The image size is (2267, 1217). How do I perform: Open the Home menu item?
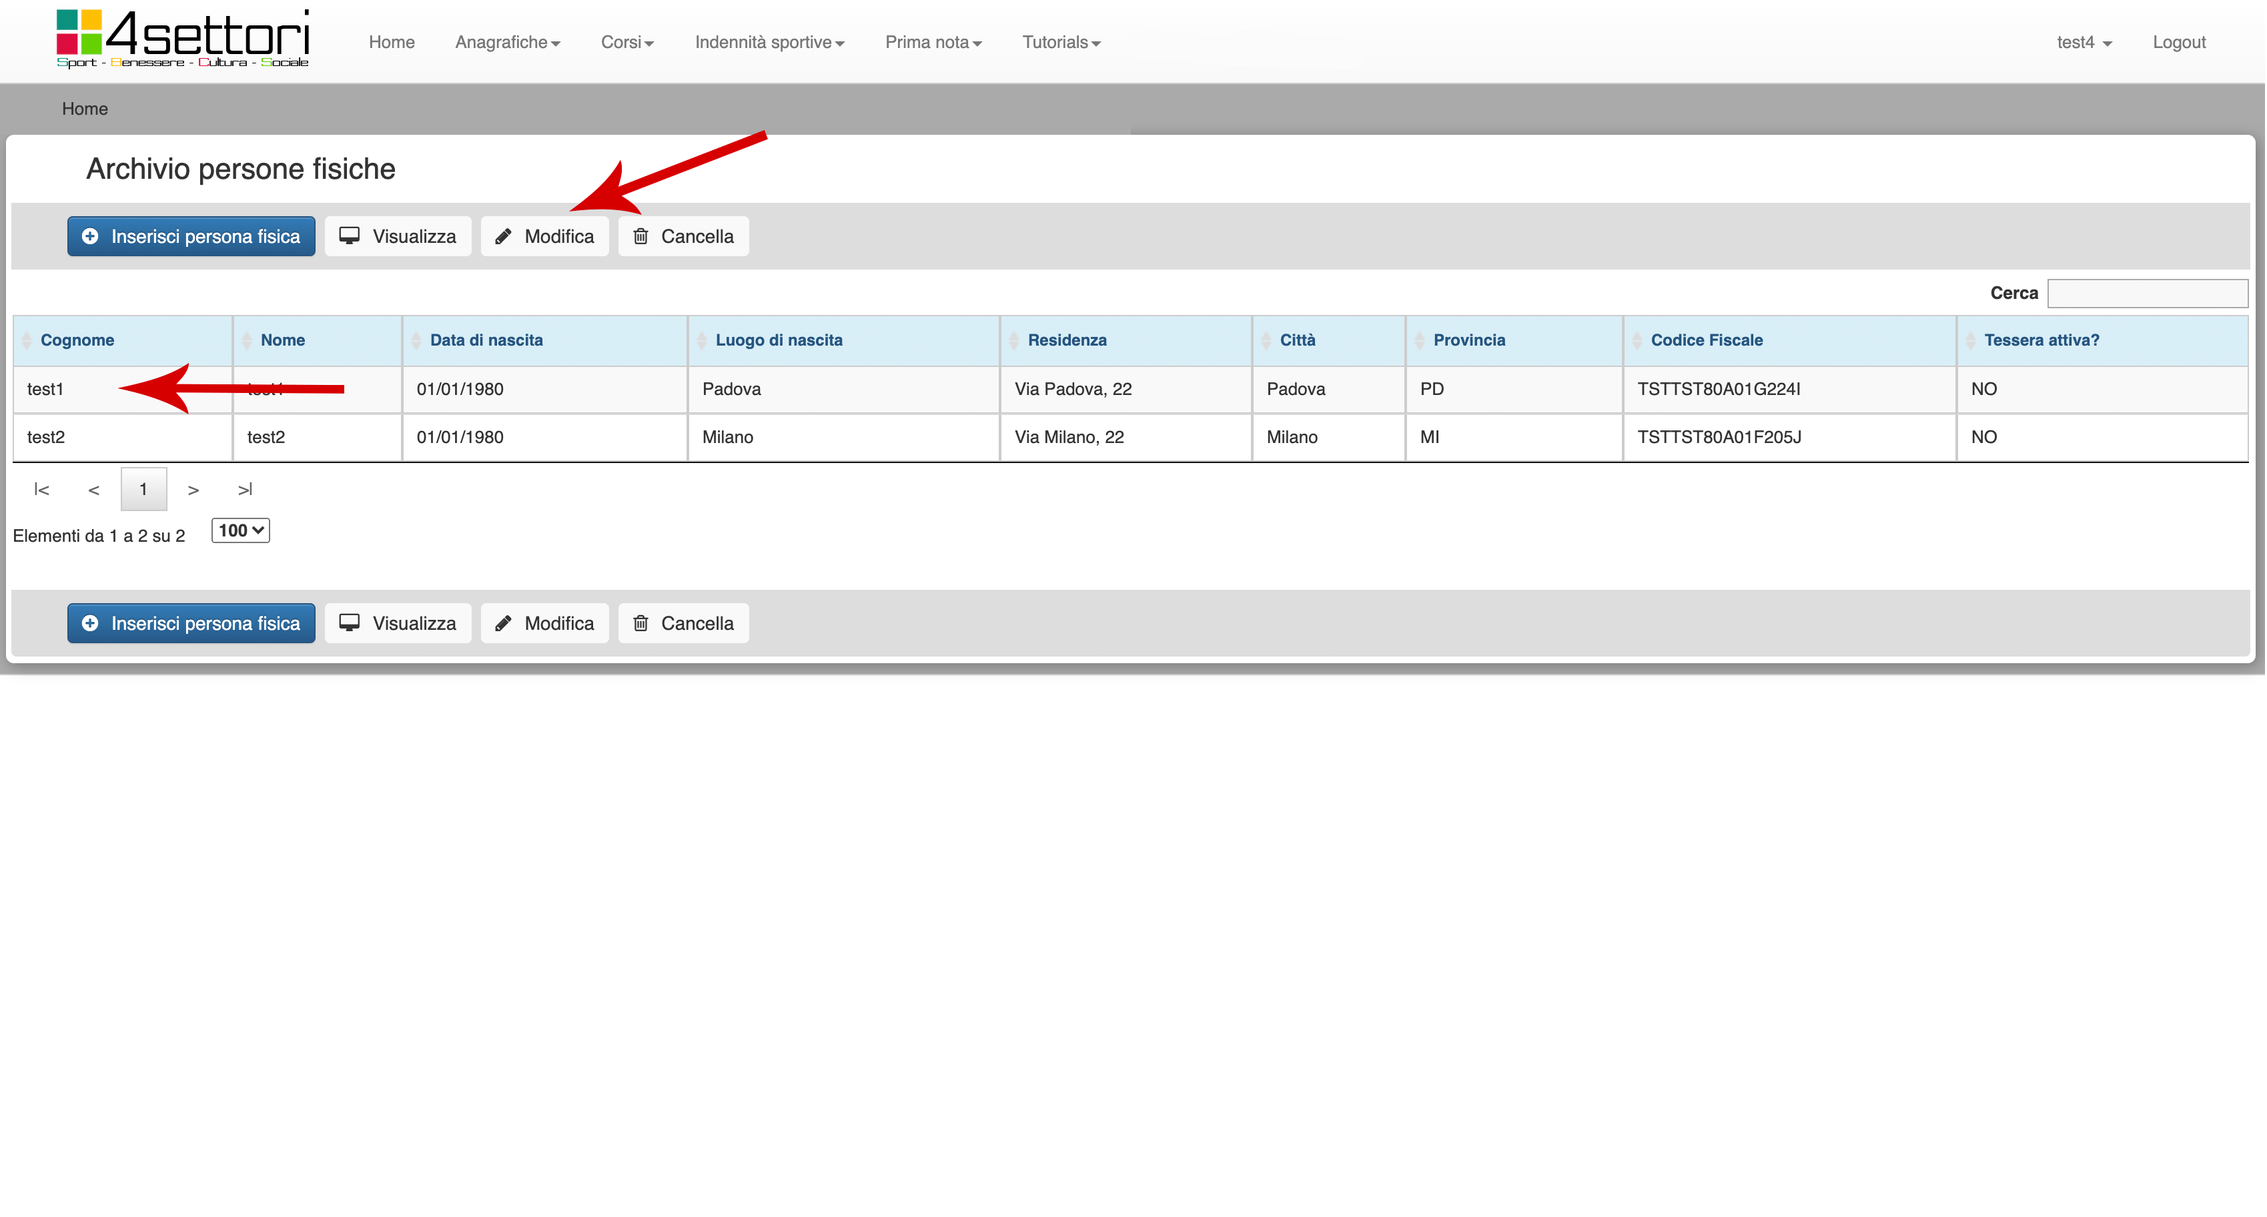coord(391,42)
